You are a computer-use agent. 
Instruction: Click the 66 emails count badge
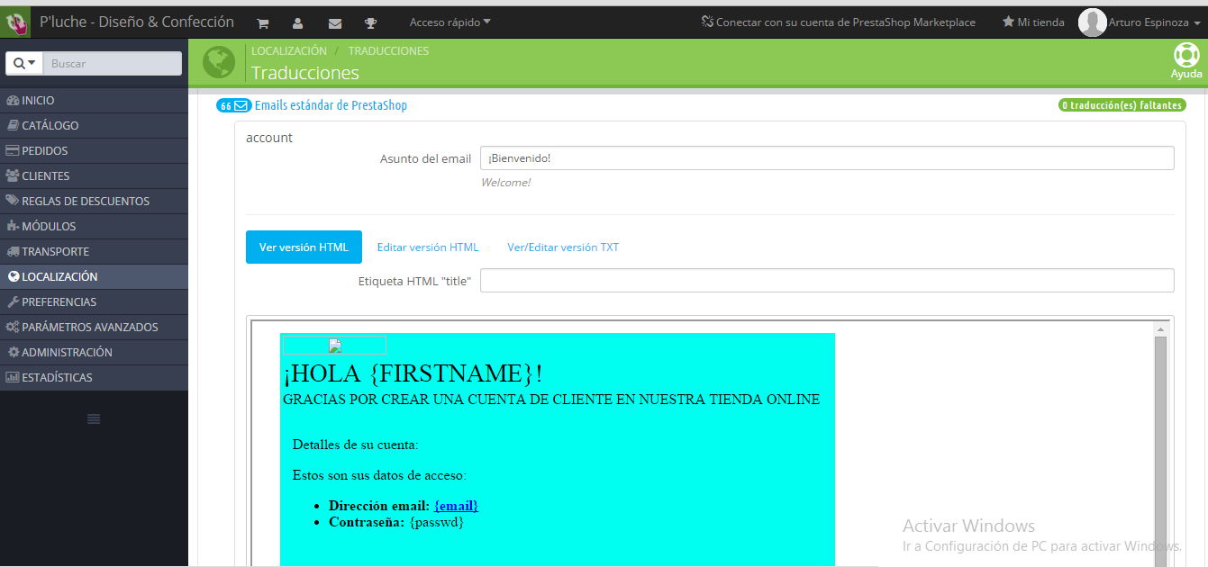(233, 105)
